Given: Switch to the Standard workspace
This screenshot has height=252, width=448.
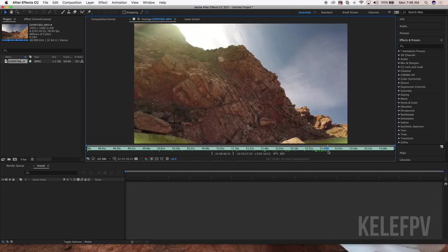Looking at the screenshot, I should pyautogui.click(x=327, y=12).
